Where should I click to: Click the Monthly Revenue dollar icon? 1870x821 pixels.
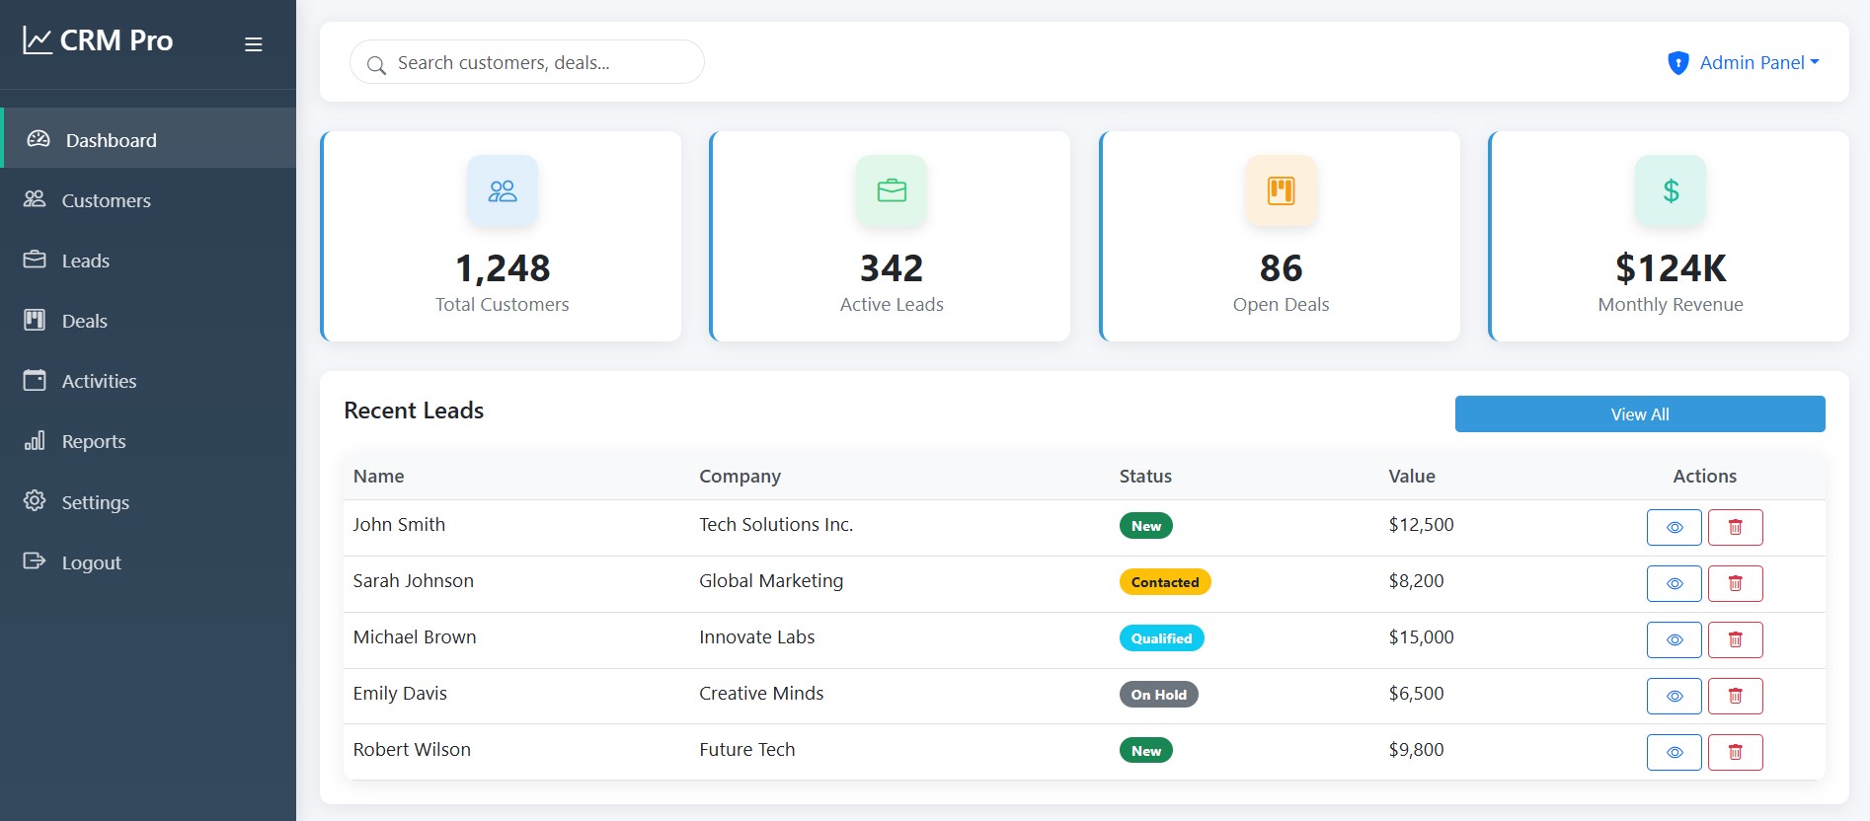1671,190
